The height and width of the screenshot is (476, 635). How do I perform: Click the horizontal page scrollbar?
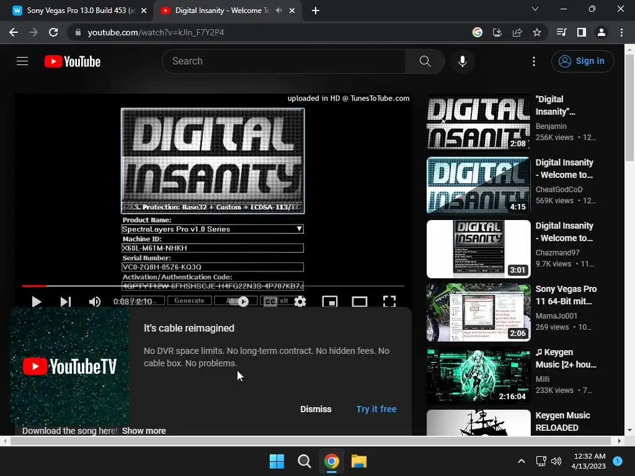click(x=310, y=441)
